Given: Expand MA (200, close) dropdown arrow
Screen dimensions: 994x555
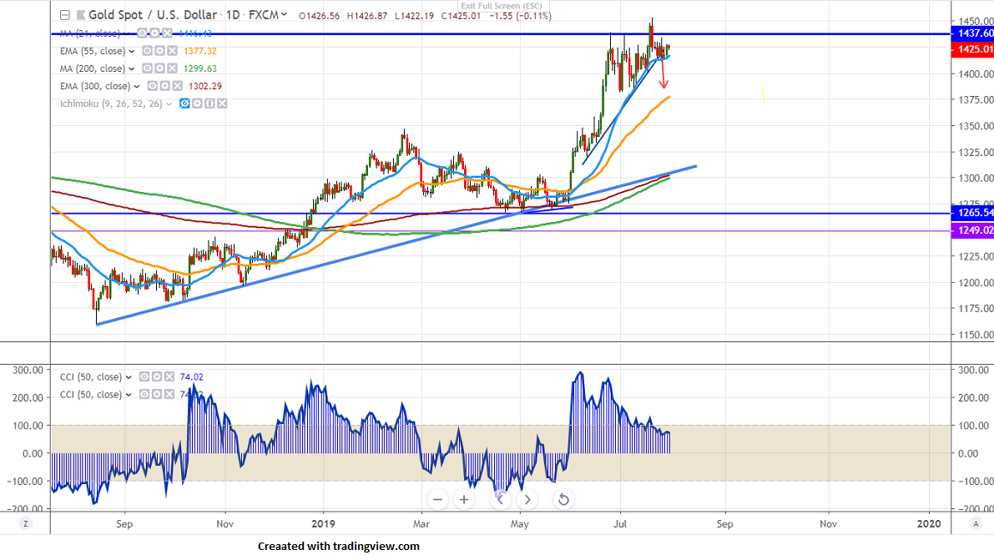Looking at the screenshot, I should 132,69.
